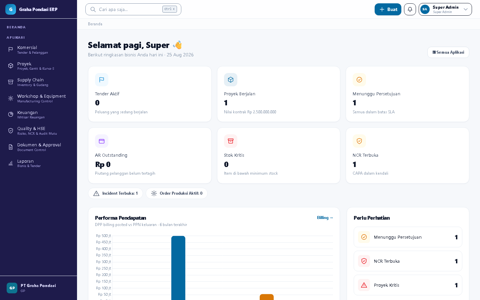
Task: Click the Tender Aktif flag card icon
Action: tap(102, 80)
